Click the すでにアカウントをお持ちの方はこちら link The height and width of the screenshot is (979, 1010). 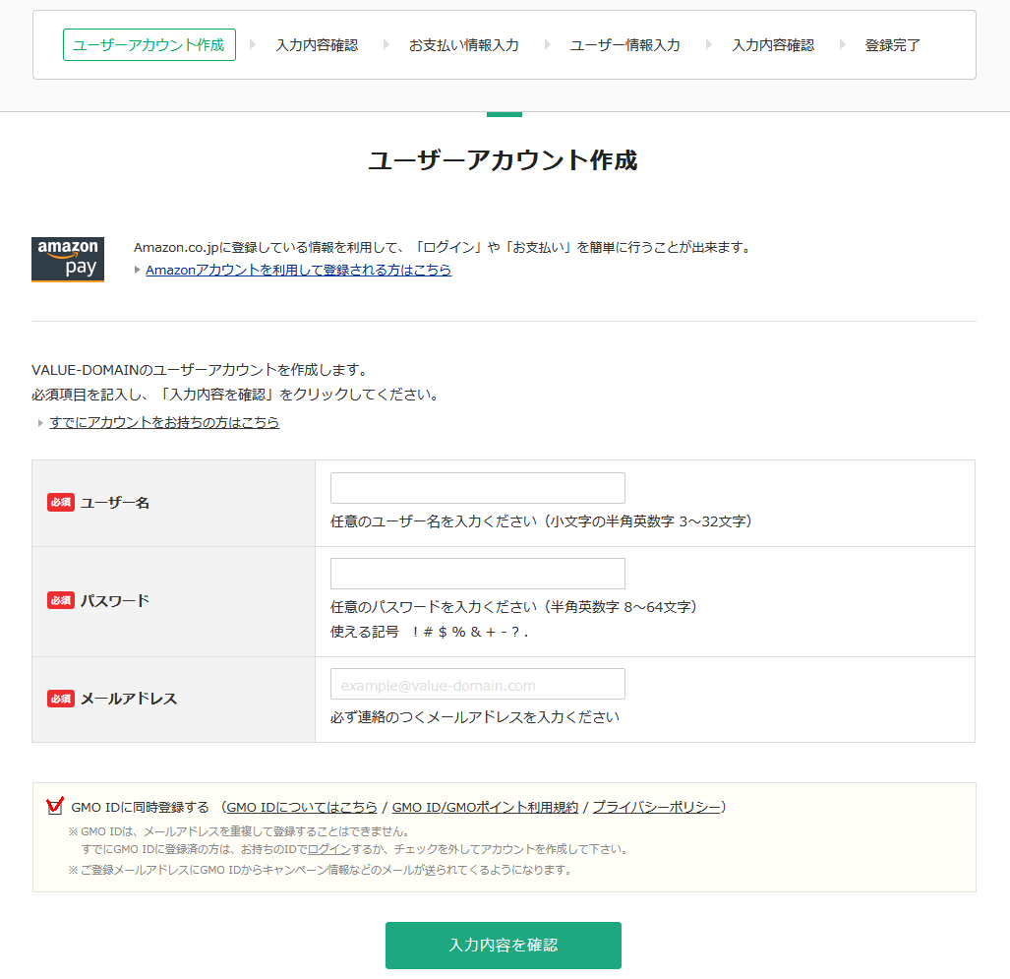(x=164, y=422)
